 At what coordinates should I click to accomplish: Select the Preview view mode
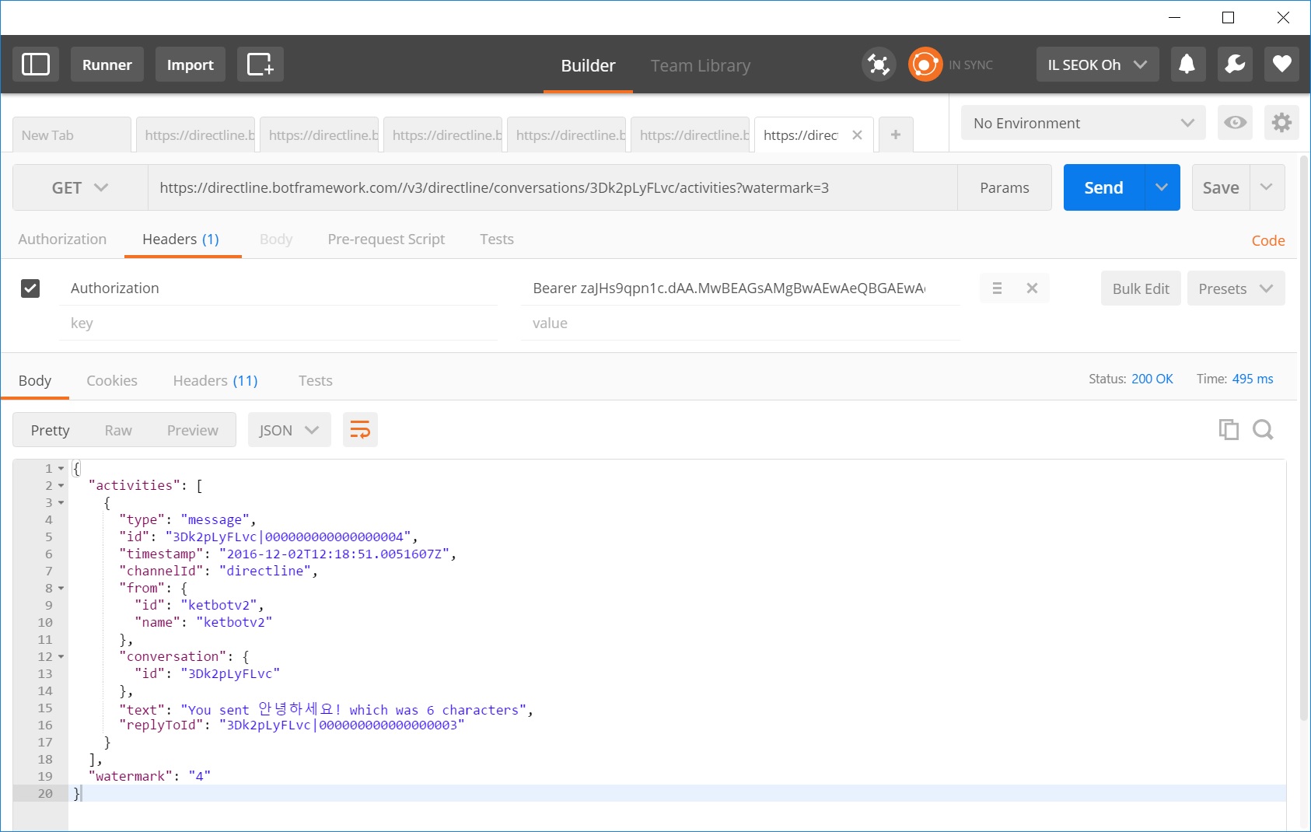[x=193, y=430]
